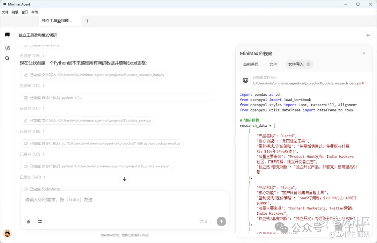The height and width of the screenshot is (243, 377).
Task: Click the code file icon in the viewer header
Action: (245, 80)
